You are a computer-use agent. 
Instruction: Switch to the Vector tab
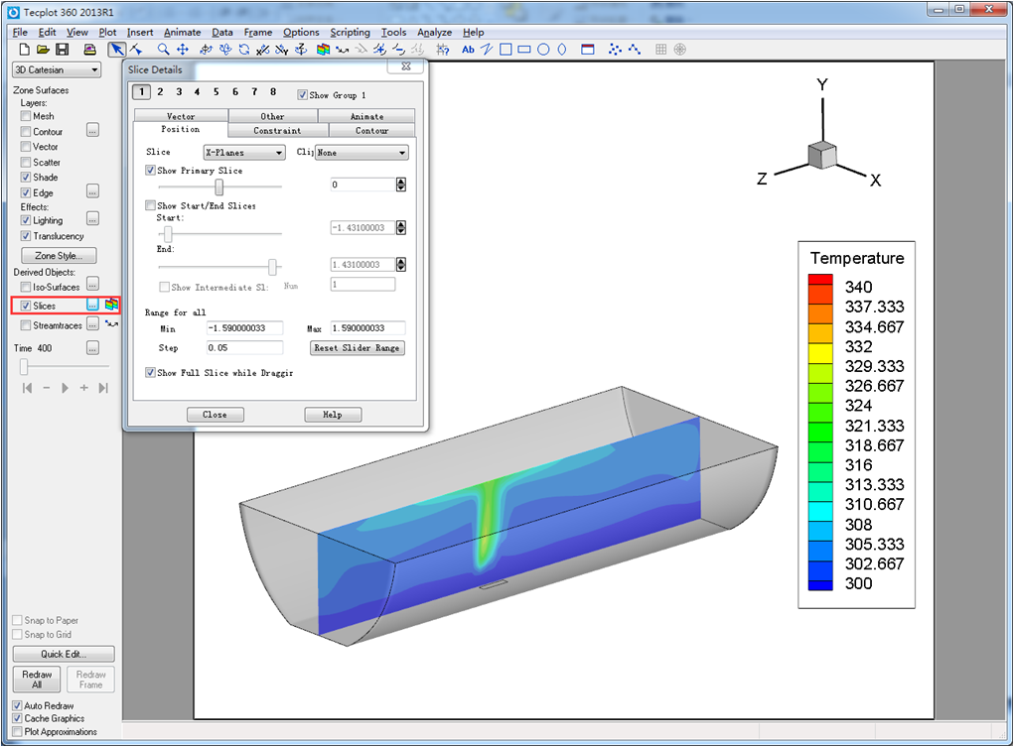pos(181,116)
